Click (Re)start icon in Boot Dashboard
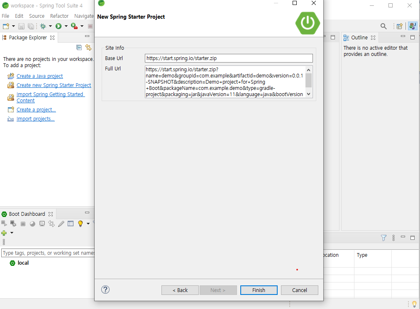This screenshot has width=420, height=309. (x=4, y=223)
